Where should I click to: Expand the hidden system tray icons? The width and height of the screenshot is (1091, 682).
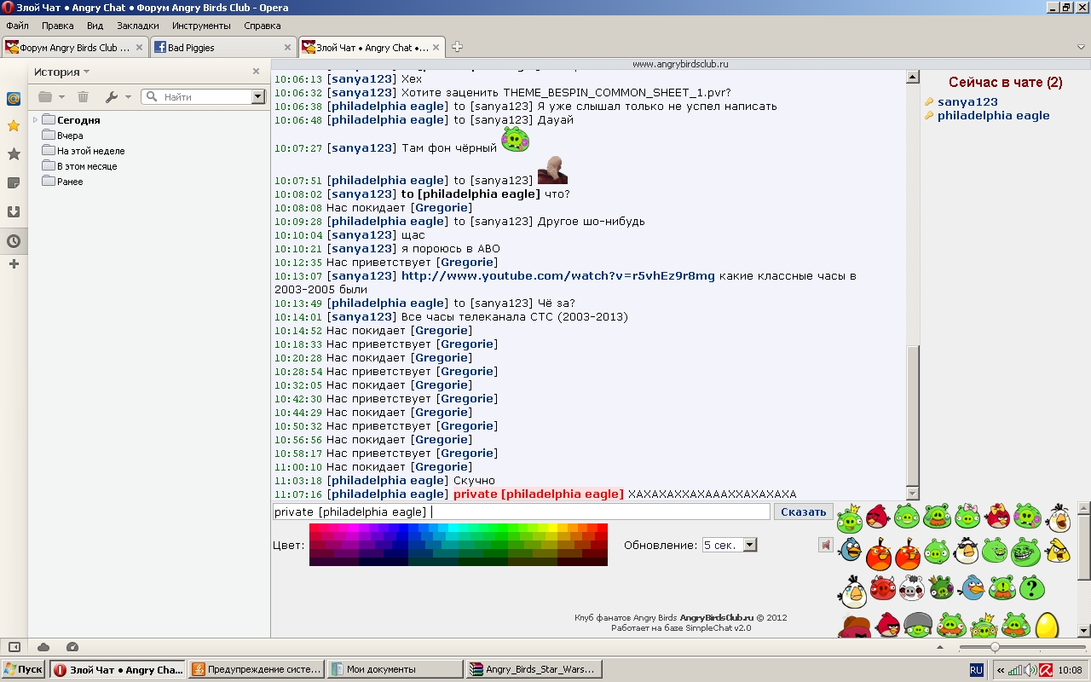click(x=1000, y=670)
